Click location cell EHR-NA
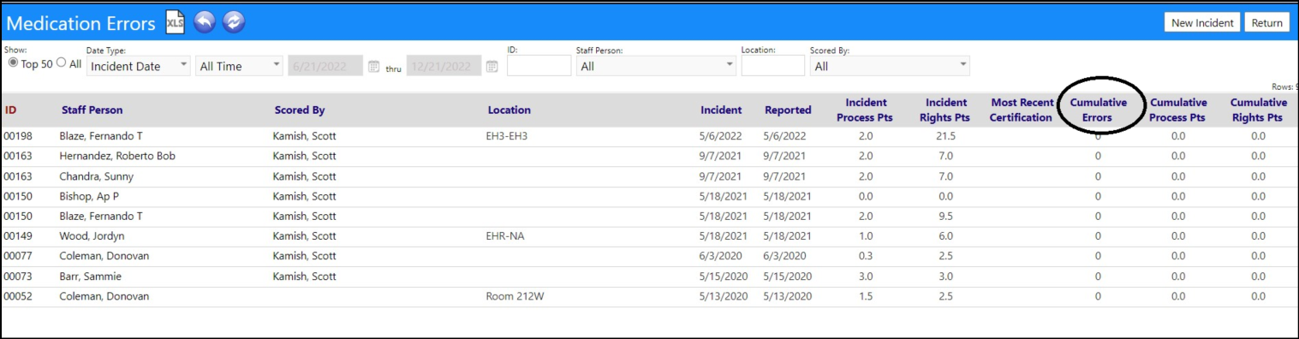1299x339 pixels. pos(505,236)
